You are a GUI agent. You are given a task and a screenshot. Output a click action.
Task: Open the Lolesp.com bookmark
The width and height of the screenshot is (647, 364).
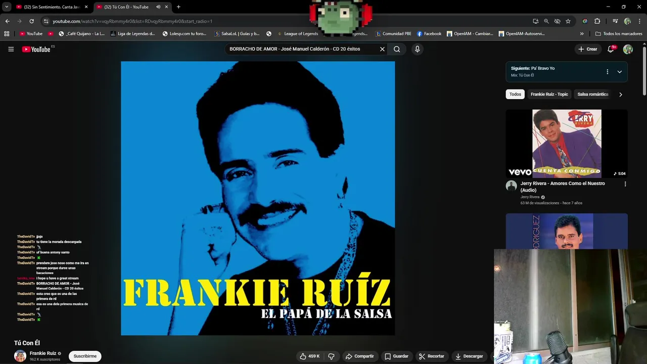click(x=184, y=34)
